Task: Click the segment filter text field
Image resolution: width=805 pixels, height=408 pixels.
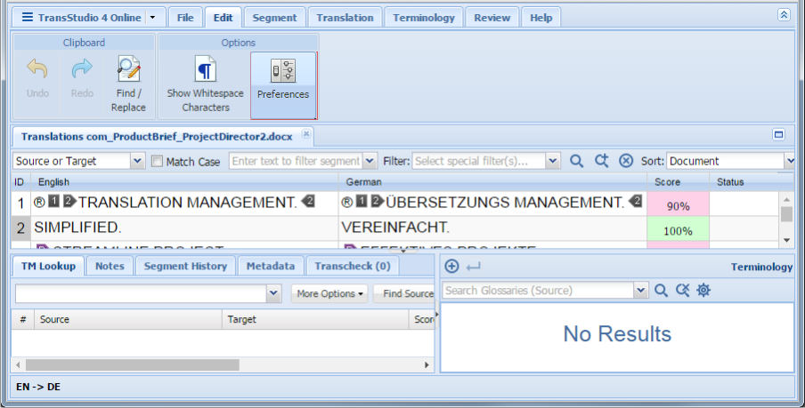Action: [x=297, y=161]
